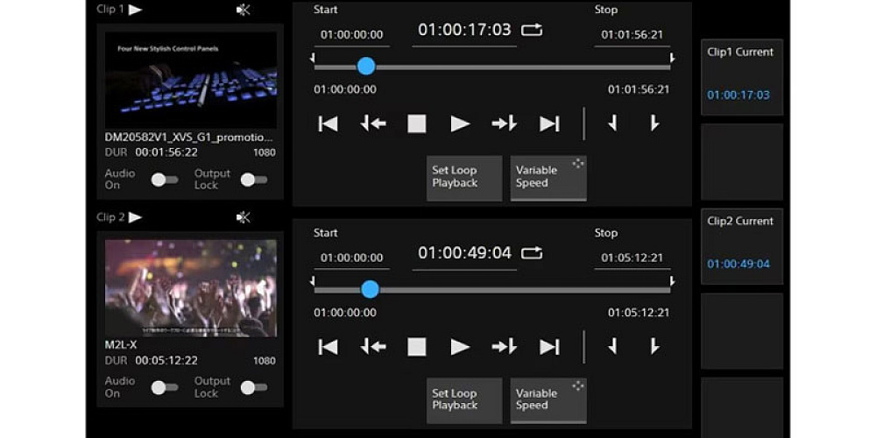The height and width of the screenshot is (438, 876).
Task: Step Clip 1 forward one frame
Action: 504,124
